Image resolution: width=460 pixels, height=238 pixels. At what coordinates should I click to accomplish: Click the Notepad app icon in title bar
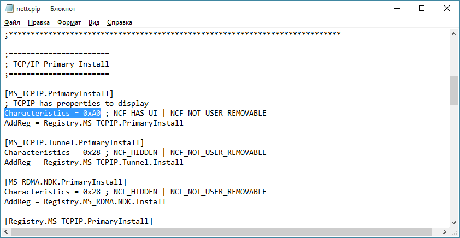click(x=9, y=9)
